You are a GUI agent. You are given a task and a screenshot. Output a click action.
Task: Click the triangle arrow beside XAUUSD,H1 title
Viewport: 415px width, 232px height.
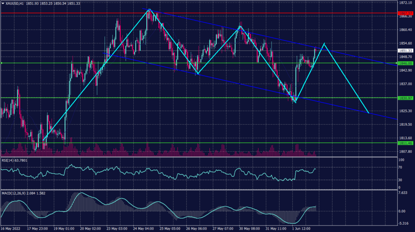click(x=3, y=4)
